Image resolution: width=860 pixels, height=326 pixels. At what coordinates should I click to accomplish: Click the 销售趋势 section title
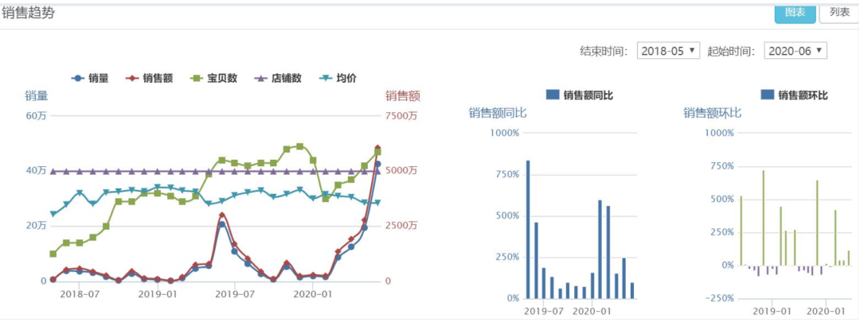pyautogui.click(x=28, y=14)
